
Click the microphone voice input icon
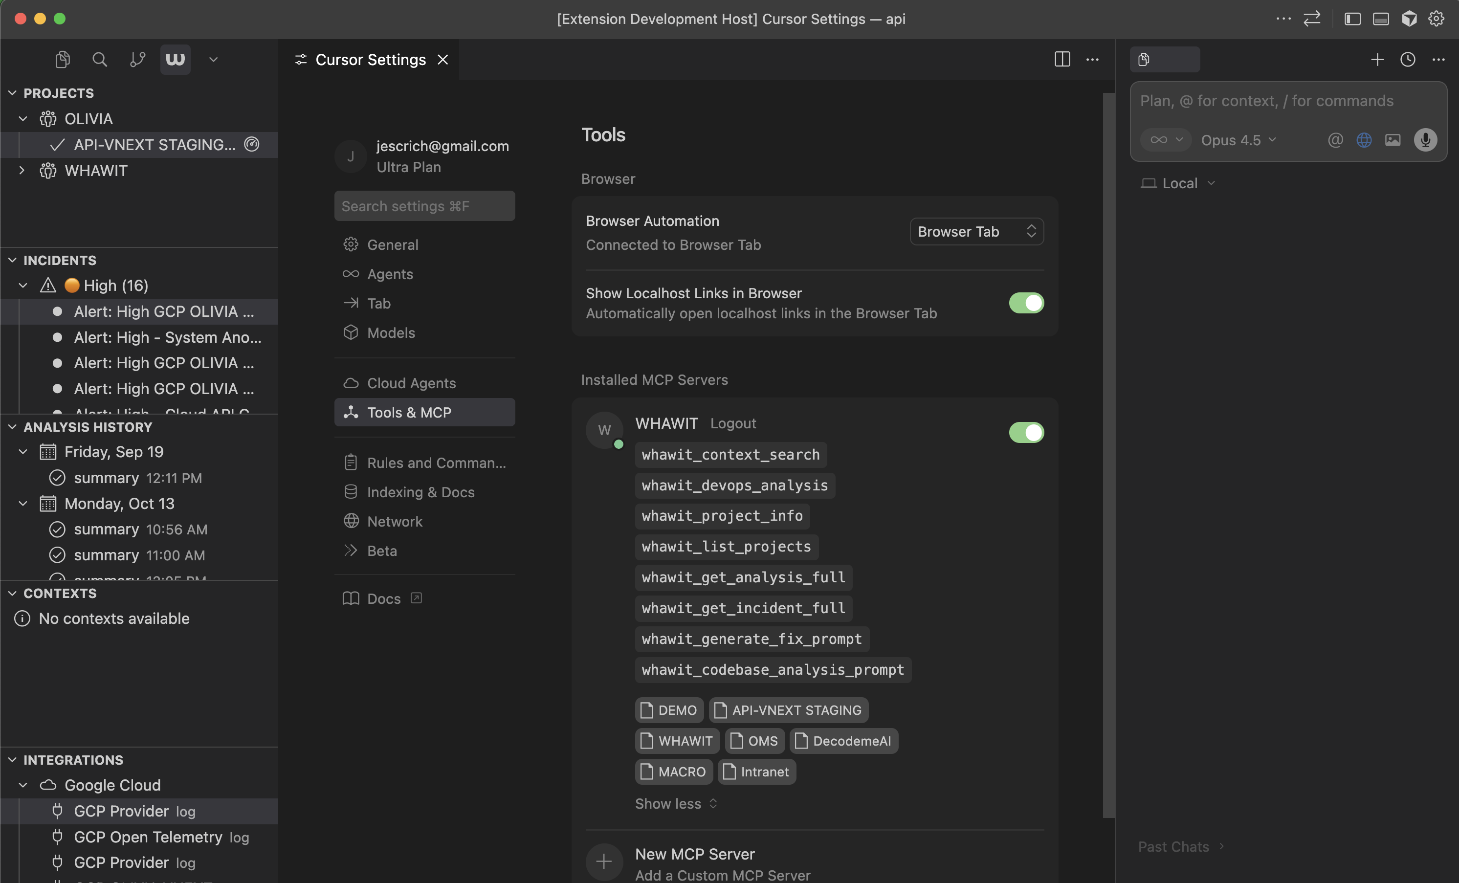tap(1425, 140)
